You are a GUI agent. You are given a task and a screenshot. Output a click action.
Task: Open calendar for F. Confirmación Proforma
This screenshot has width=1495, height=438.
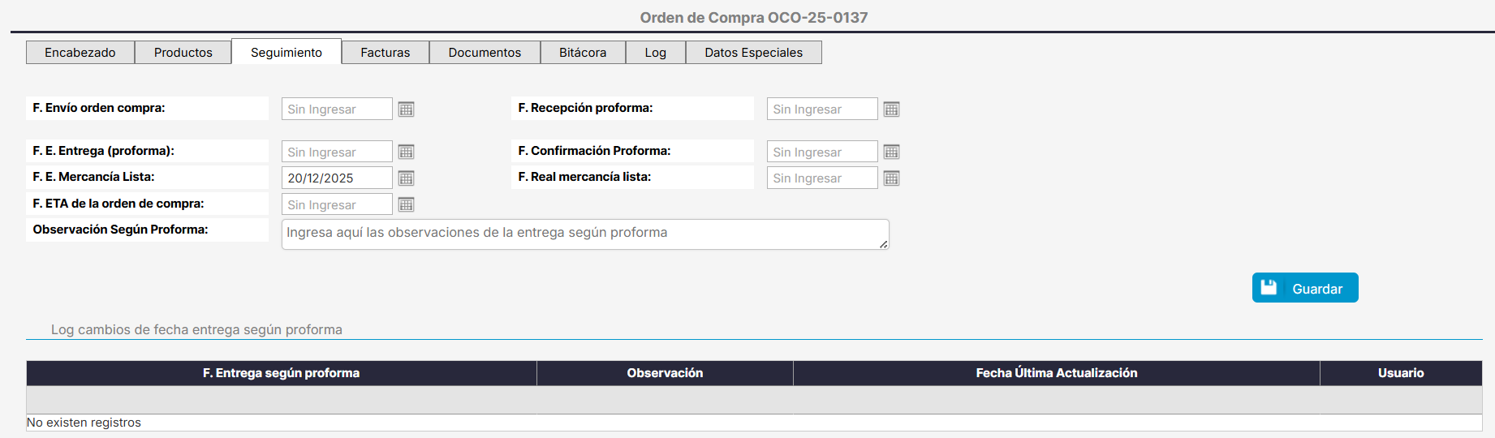tap(891, 152)
